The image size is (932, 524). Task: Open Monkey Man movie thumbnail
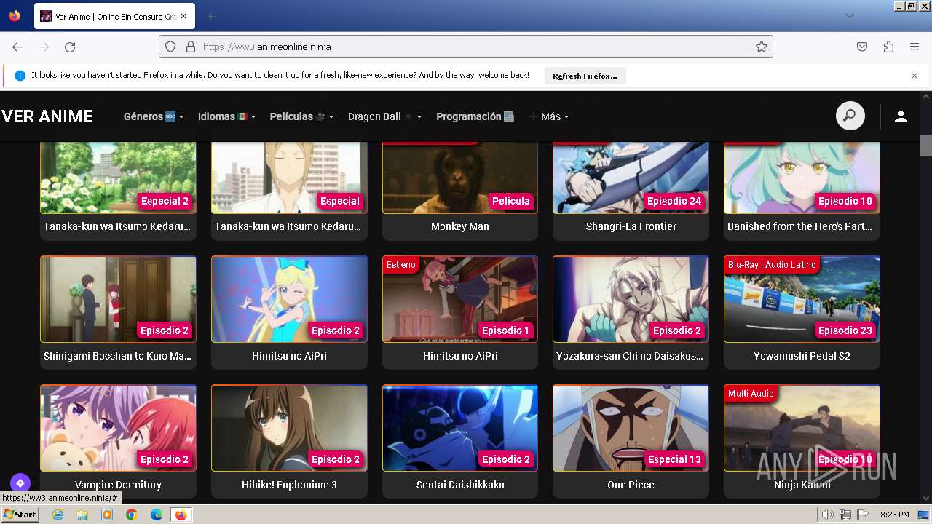pos(460,178)
